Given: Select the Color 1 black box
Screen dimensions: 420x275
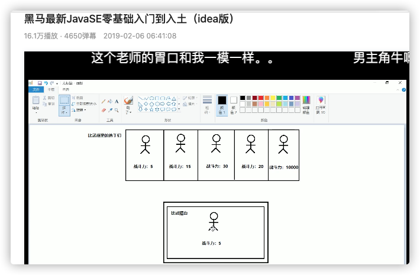Looking at the screenshot, I should tap(222, 100).
